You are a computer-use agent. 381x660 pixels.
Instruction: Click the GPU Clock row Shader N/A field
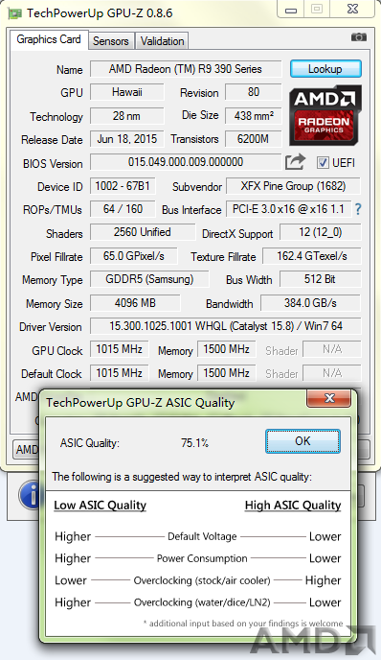[332, 349]
